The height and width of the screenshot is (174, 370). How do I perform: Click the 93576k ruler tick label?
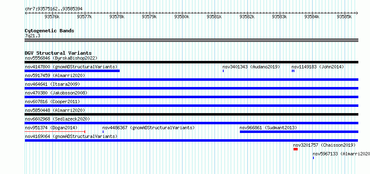(x=52, y=17)
